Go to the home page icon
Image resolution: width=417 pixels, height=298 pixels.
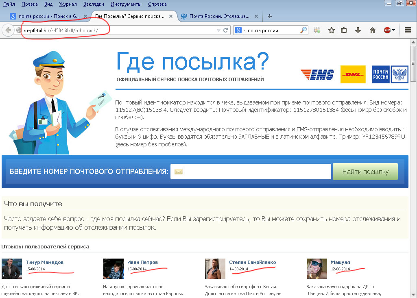(373, 30)
